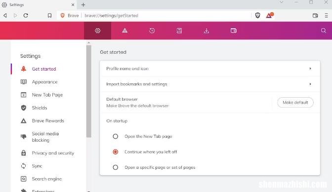Click the On startup heading text
The image size is (332, 192).
117,121
